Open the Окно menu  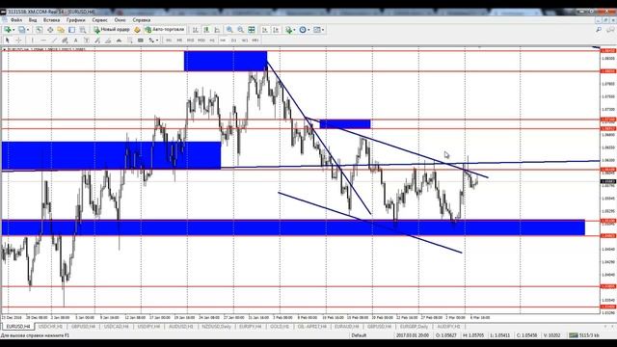click(120, 19)
